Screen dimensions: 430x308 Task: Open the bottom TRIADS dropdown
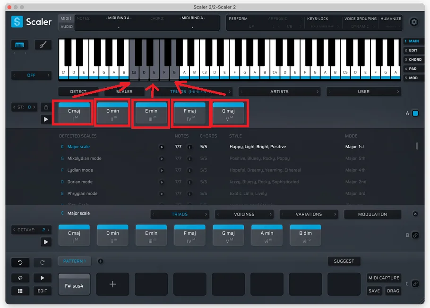click(x=180, y=214)
